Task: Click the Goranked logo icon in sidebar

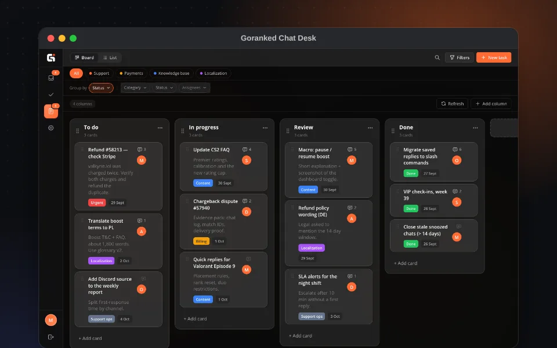Action: pos(51,57)
